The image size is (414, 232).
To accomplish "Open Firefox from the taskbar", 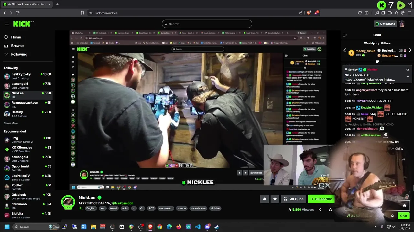I will [179, 227].
